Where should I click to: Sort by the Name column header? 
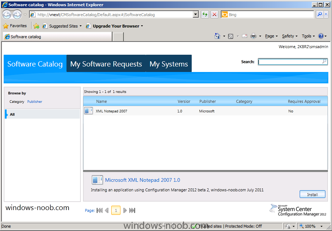click(101, 101)
